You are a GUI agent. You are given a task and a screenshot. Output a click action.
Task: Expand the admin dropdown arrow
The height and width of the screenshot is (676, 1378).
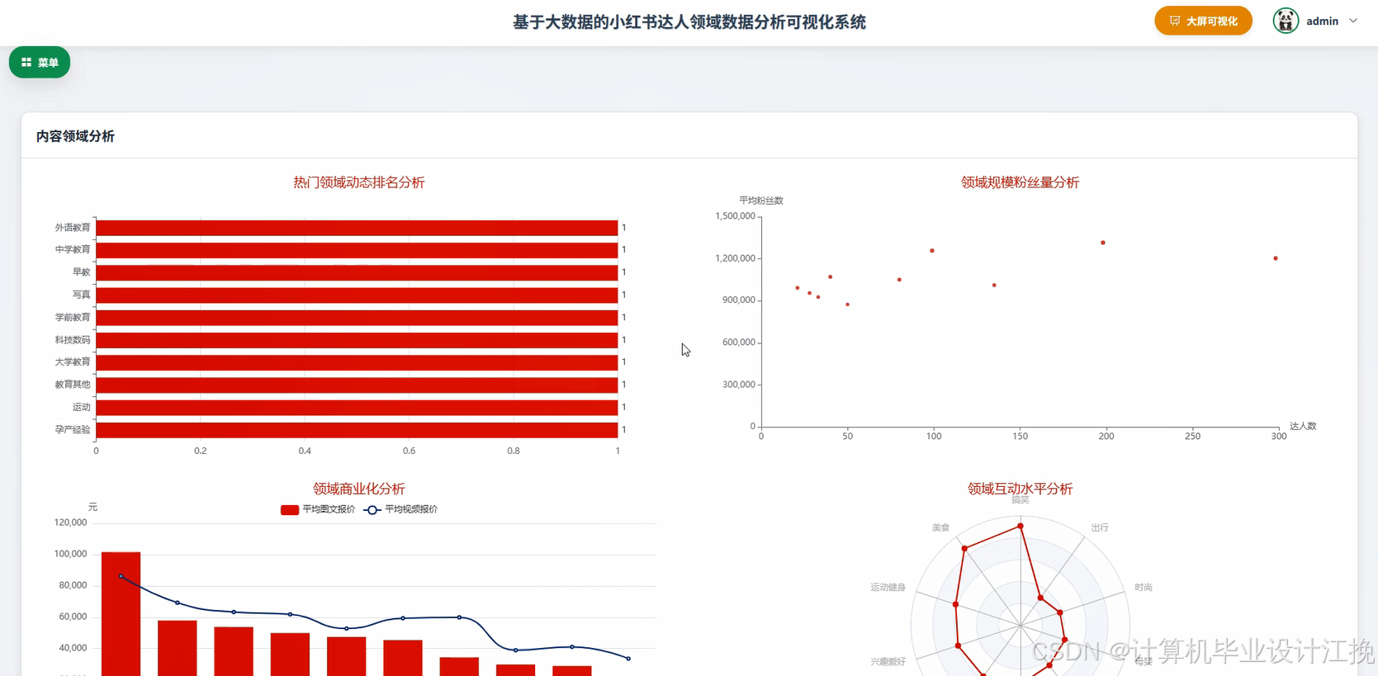coord(1353,21)
